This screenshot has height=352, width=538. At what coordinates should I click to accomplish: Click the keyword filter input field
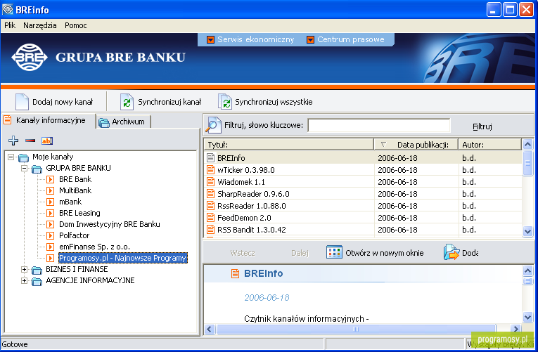[x=379, y=125]
